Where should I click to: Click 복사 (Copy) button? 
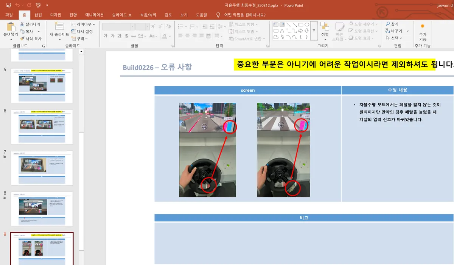(26, 31)
